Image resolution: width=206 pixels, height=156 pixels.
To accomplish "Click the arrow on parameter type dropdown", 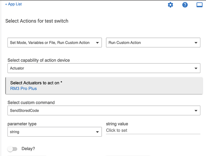I will click(x=97, y=132).
